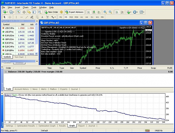Switch to bar chart icon
This screenshot has height=133, width=175.
coord(88,12)
